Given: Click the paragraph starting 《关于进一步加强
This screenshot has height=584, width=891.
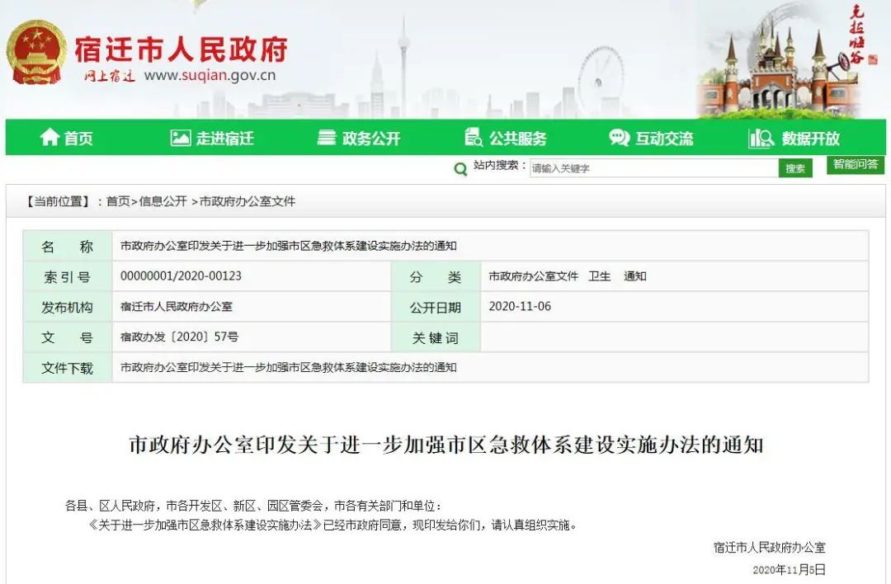Looking at the screenshot, I should click(333, 525).
